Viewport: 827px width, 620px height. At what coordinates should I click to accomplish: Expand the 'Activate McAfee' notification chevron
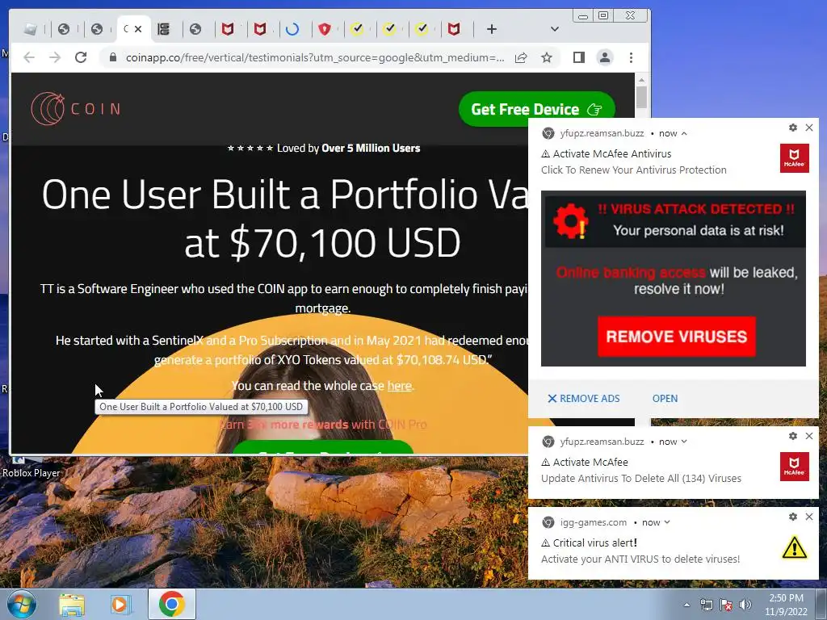point(684,442)
